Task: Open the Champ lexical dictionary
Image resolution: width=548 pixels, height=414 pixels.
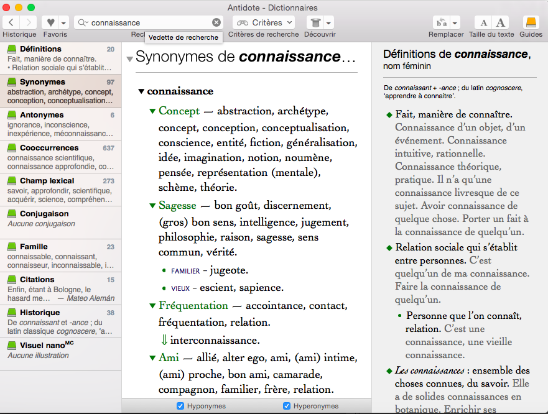Action: (61, 190)
